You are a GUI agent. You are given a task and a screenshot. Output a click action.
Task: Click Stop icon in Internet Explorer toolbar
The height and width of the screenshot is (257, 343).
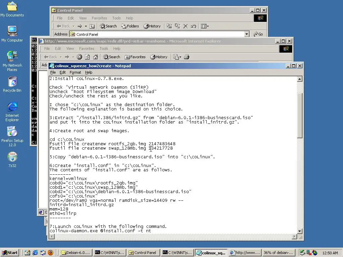[x=79, y=57]
